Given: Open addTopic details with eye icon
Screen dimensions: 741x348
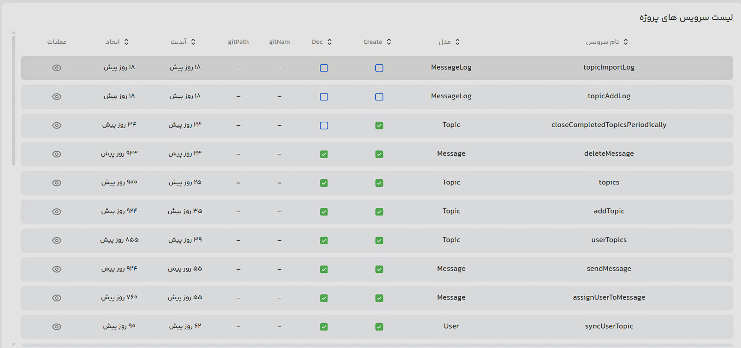Looking at the screenshot, I should pos(57,212).
